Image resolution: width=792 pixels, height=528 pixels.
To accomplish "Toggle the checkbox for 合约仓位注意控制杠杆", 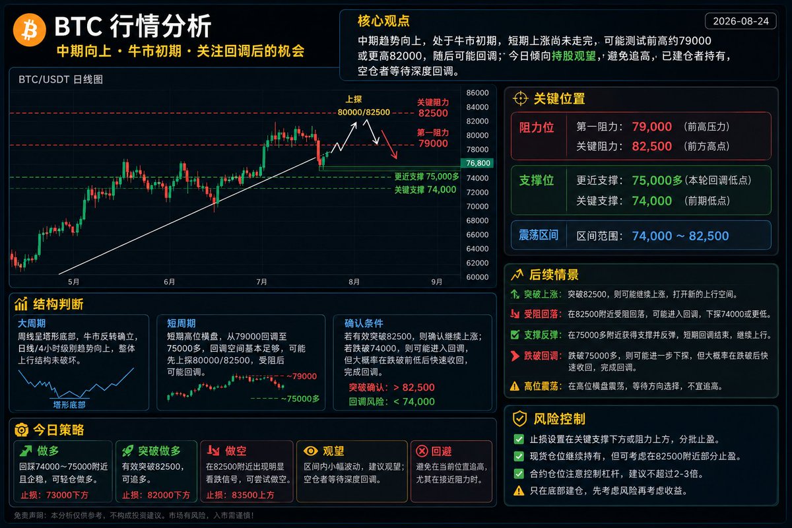I will (519, 473).
